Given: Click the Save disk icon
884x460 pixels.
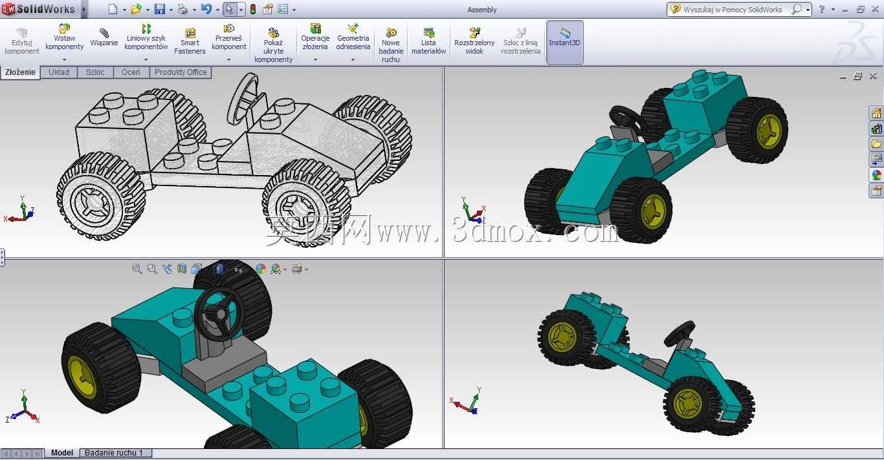Looking at the screenshot, I should click(x=160, y=9).
